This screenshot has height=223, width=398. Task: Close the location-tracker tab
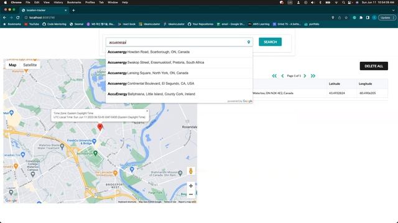pos(66,10)
